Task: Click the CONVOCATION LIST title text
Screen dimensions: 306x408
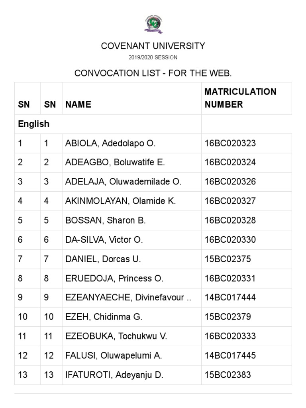Action: pyautogui.click(x=153, y=73)
